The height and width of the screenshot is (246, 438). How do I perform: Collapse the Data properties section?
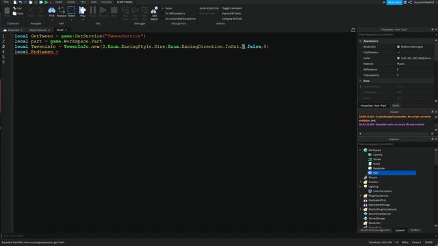[361, 81]
